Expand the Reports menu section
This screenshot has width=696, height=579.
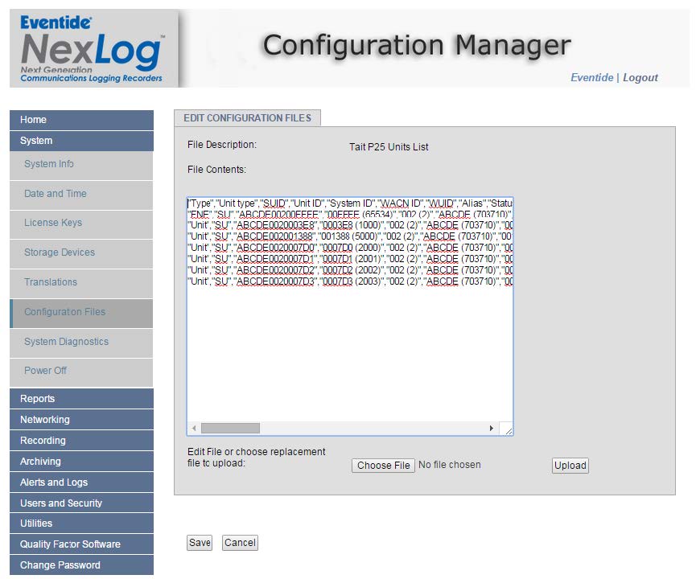(80, 399)
